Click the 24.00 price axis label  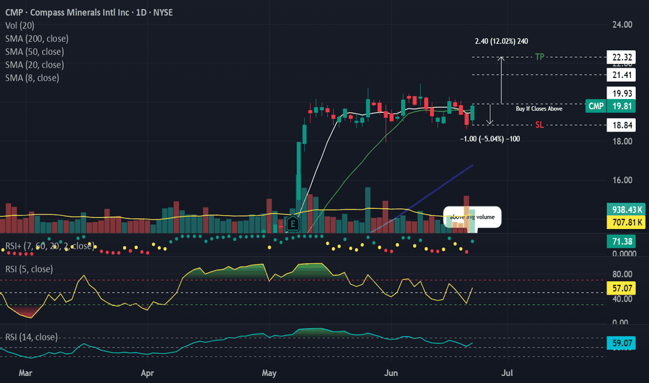(x=622, y=25)
